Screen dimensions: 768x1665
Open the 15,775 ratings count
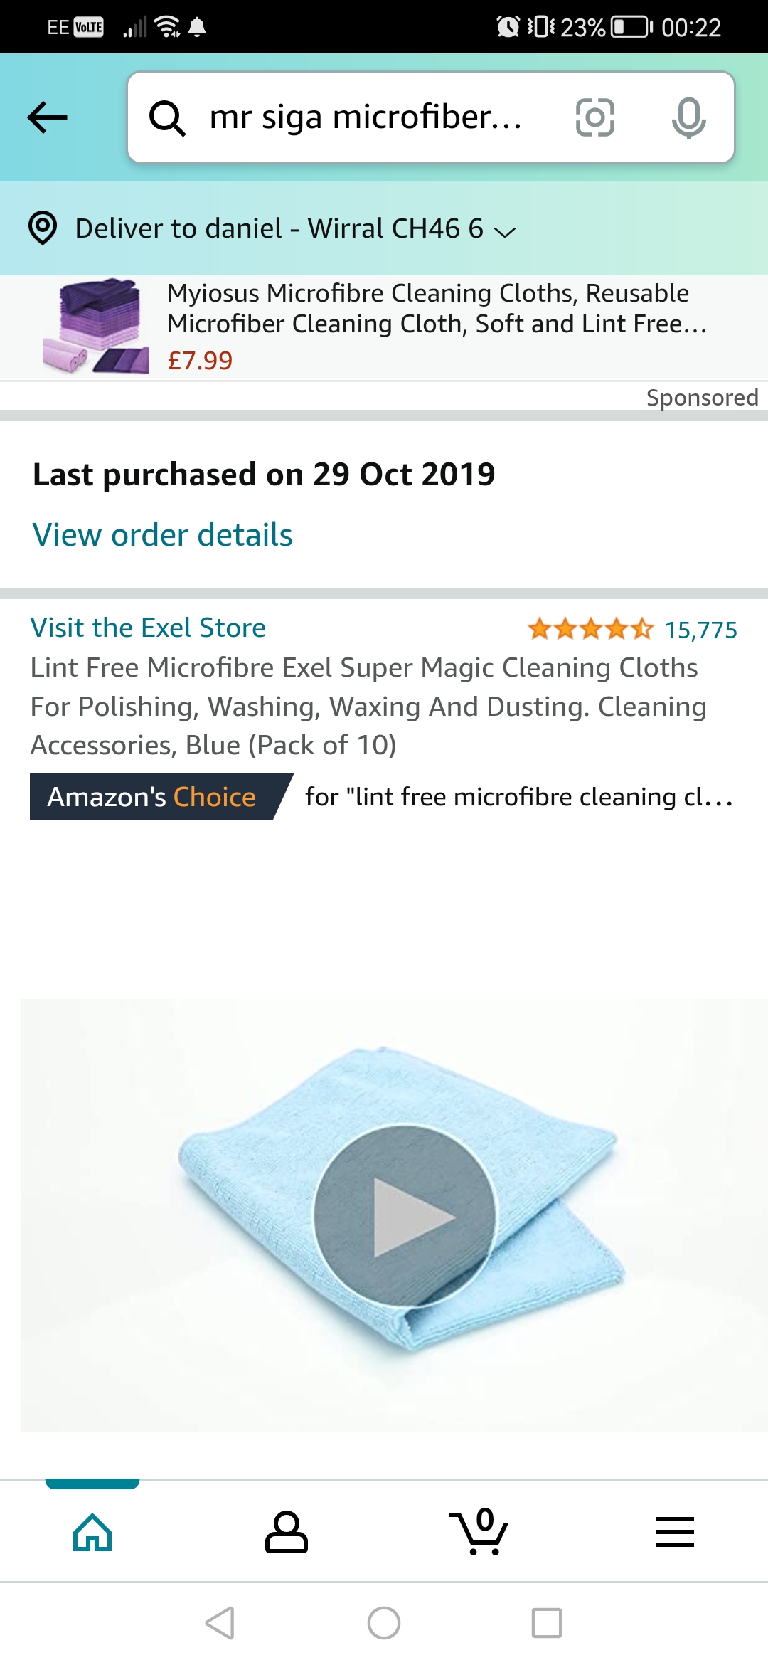700,630
